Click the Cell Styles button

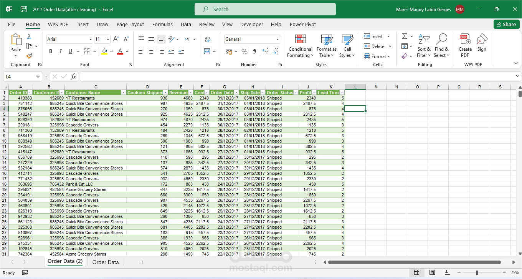tap(347, 46)
